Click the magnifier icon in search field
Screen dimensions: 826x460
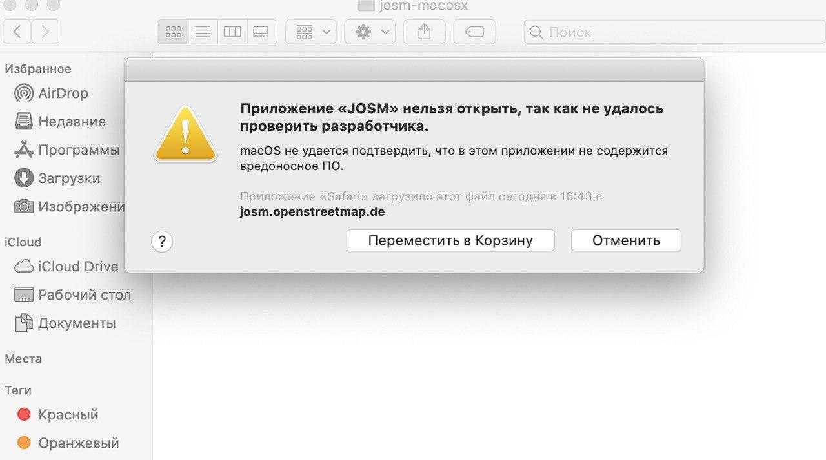tap(536, 32)
